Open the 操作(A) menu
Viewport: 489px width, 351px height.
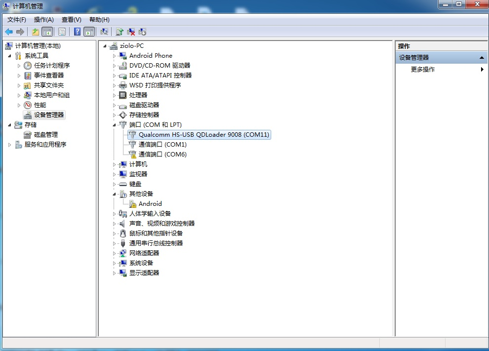[x=43, y=20]
